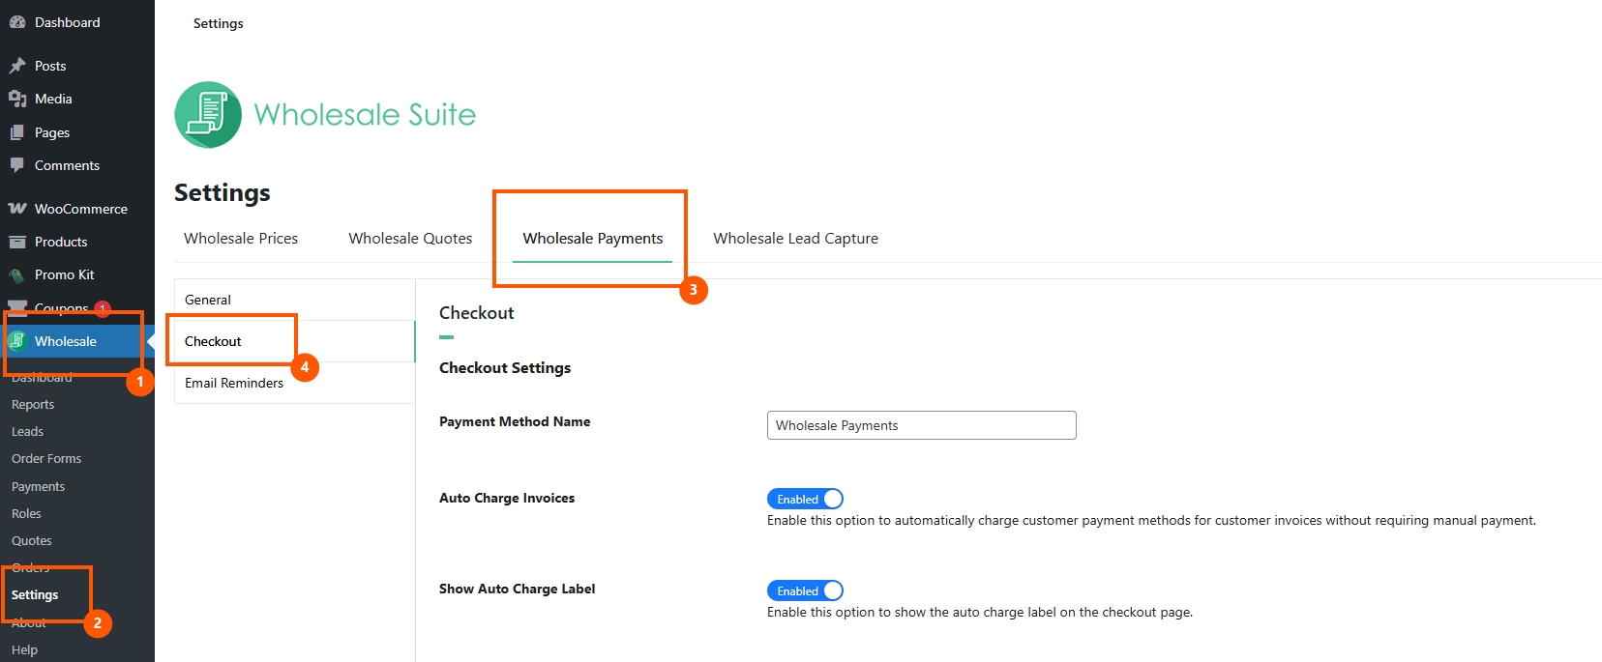Click the Pages icon in sidebar
The image size is (1602, 662).
point(17,132)
